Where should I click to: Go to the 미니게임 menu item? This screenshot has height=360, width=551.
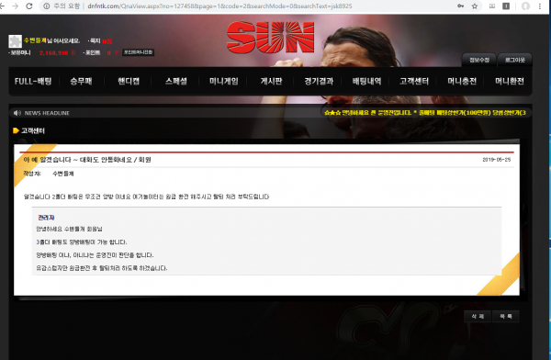224,81
